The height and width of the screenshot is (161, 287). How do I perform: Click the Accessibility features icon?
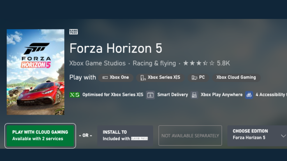(x=249, y=95)
